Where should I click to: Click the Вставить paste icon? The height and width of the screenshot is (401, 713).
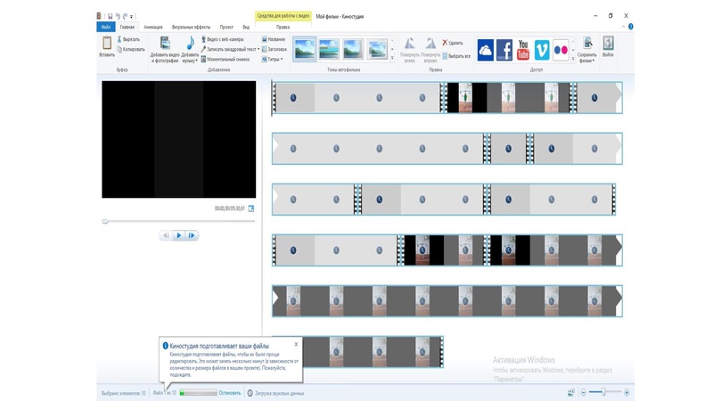click(107, 45)
